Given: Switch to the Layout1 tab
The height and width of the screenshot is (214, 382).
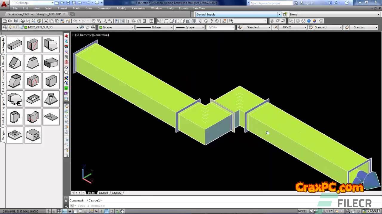Looking at the screenshot, I should point(103,193).
